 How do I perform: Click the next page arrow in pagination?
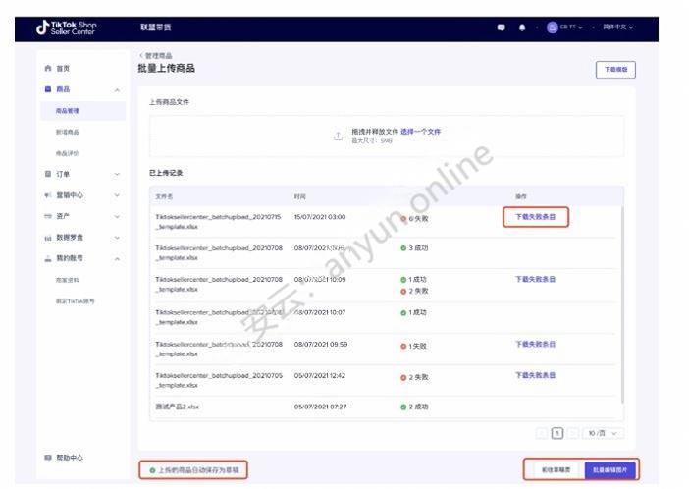572,433
